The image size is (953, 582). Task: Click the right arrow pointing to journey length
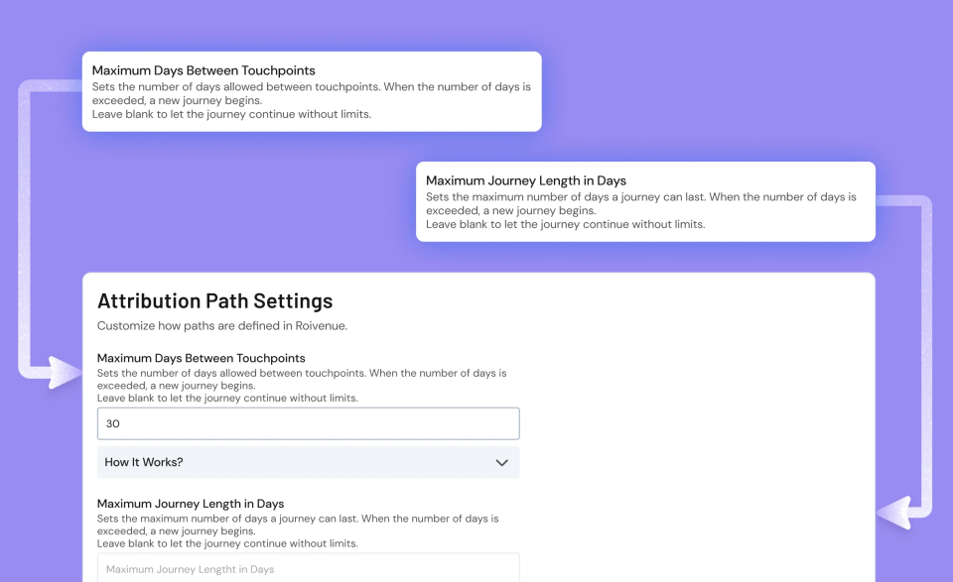pyautogui.click(x=894, y=513)
